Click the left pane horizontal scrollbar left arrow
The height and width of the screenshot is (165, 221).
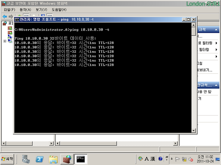(x=4, y=143)
